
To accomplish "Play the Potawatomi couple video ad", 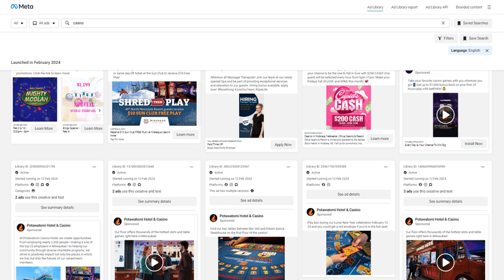I will [x=154, y=262].
